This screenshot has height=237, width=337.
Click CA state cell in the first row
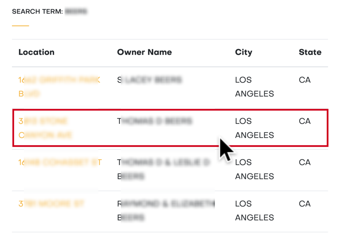pos(304,80)
